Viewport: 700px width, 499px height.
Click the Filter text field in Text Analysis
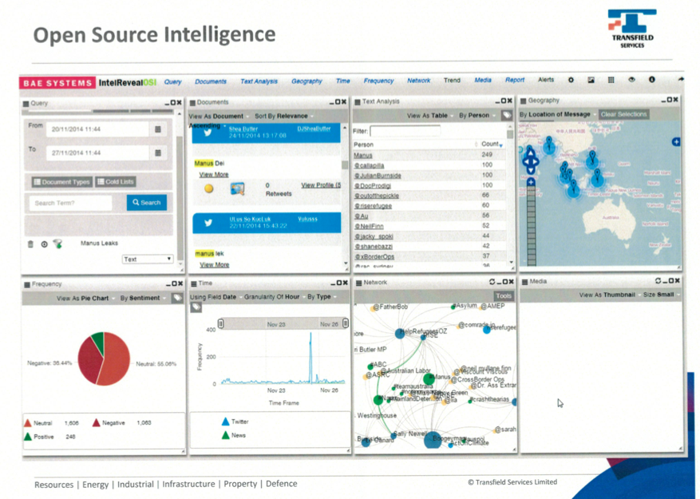coord(405,131)
